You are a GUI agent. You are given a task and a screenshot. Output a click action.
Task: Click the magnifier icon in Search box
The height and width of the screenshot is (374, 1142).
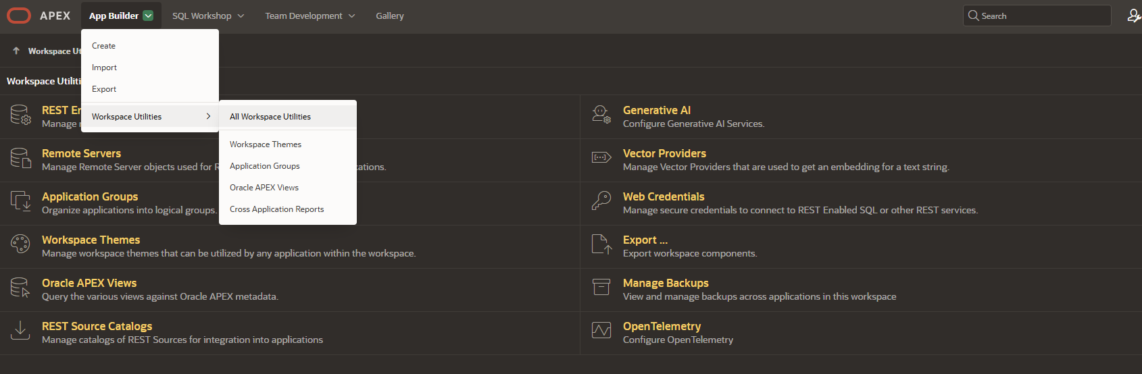[x=973, y=16]
